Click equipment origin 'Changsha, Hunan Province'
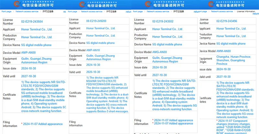This screenshot has width=259, height=134. pos(234,57)
